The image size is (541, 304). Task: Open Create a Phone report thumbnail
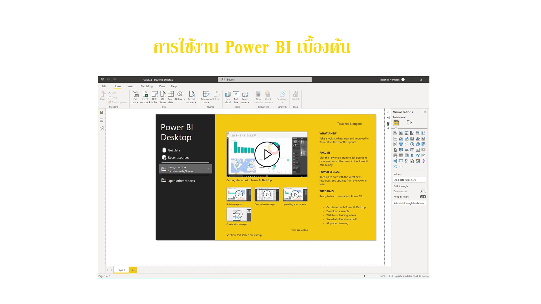(x=239, y=214)
